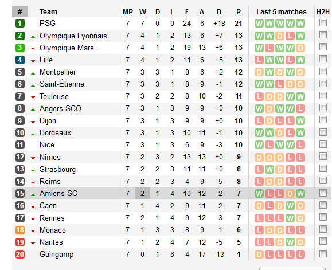Screen dimensions: 332x270
Task: Click the # rank column header
Action: click(x=20, y=12)
